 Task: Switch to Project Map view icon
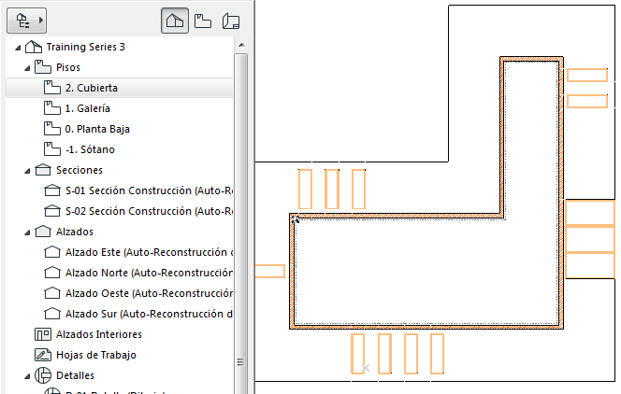click(x=175, y=21)
